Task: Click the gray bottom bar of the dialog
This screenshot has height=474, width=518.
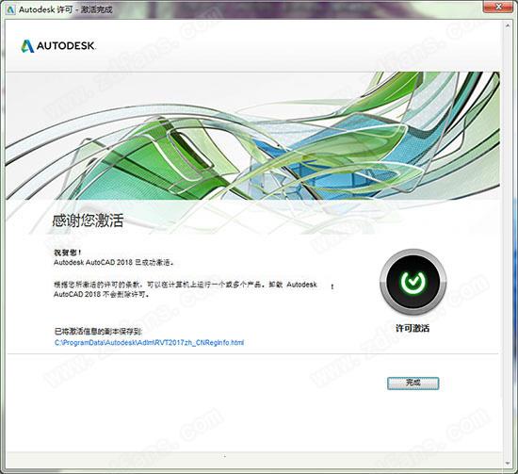Action: (x=254, y=461)
